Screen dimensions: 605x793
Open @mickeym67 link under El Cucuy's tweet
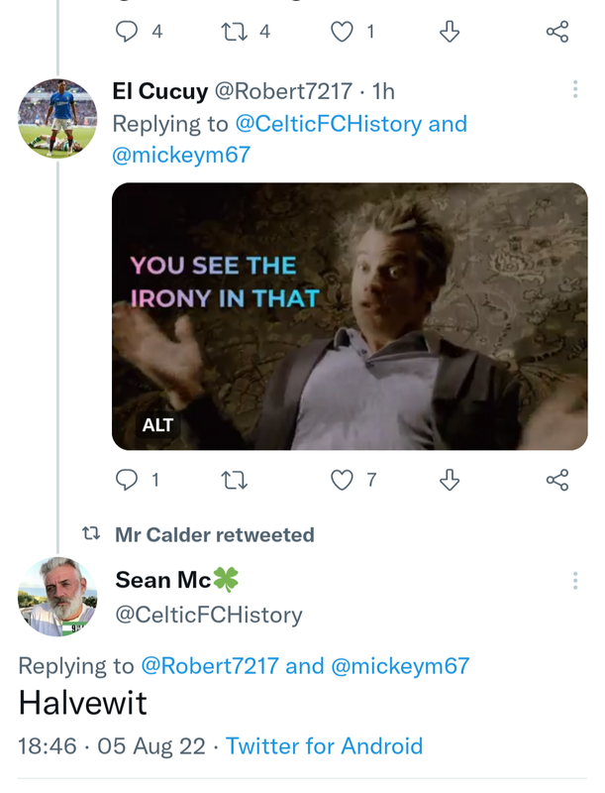[181, 155]
